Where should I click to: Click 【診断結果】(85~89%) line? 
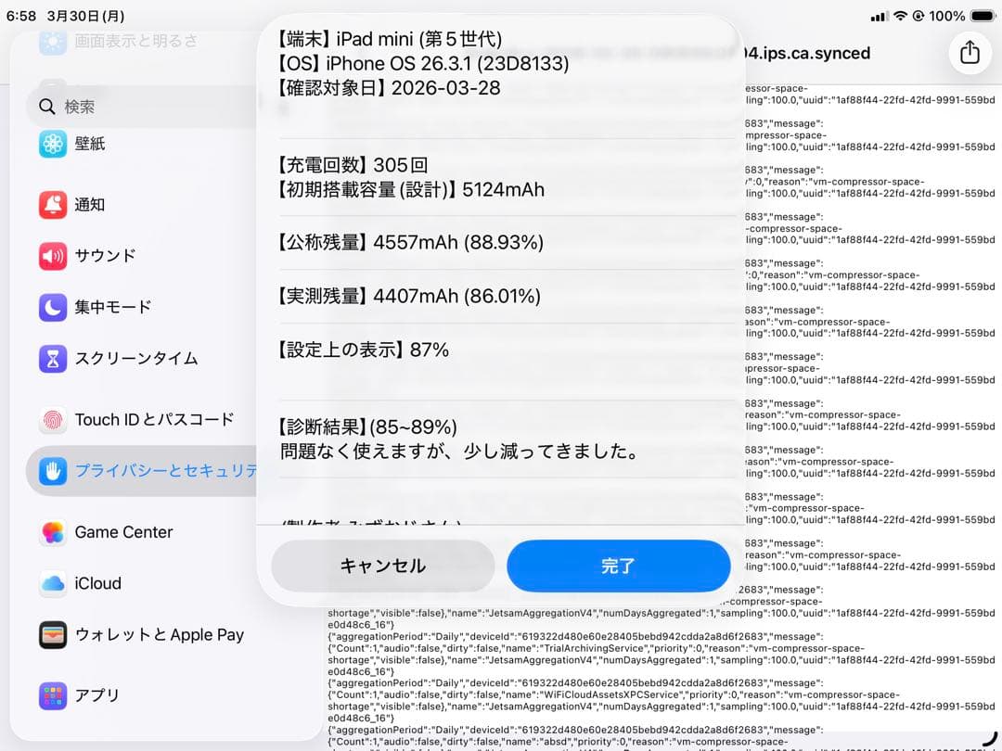click(367, 426)
